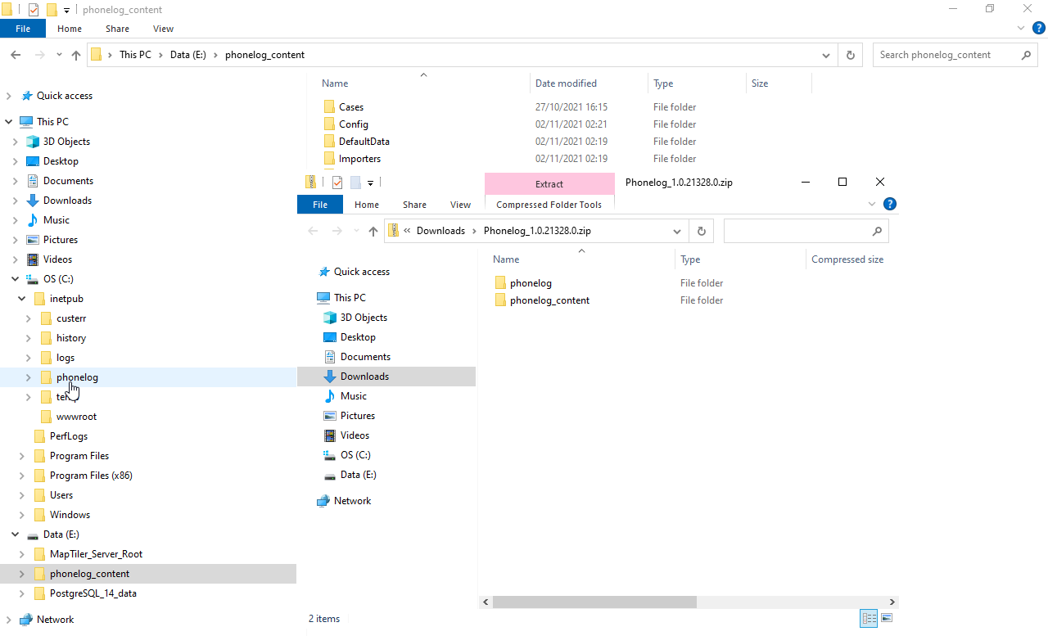The width and height of the screenshot is (1048, 636).
Task: Click Downloads breadcrumb in zip address bar
Action: [440, 231]
